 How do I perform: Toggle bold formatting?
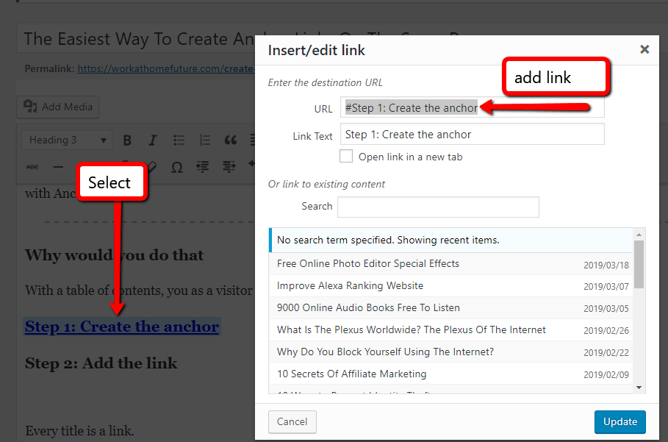[126, 140]
